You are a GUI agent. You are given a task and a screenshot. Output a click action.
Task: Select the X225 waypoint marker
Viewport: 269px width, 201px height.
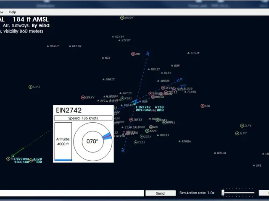coord(147,131)
